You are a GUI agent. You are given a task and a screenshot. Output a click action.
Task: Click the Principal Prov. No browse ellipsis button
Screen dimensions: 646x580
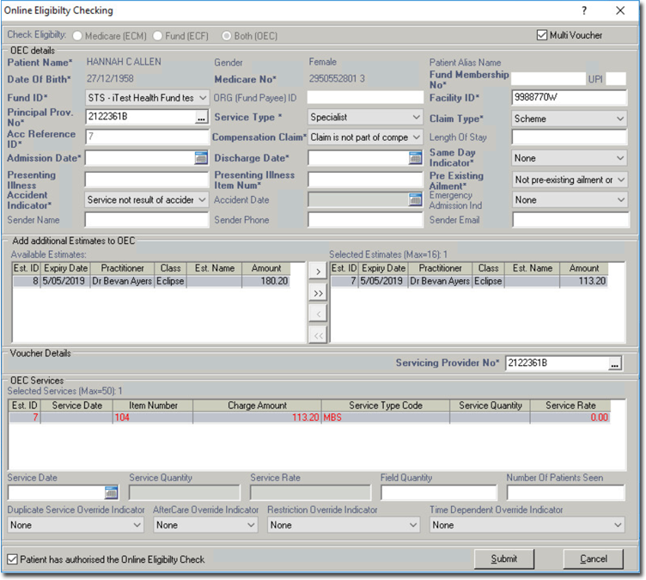[x=201, y=117]
